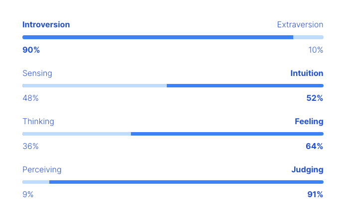Select the 9% Perceiving value
Image resolution: width=346 pixels, height=220 pixels.
28,195
